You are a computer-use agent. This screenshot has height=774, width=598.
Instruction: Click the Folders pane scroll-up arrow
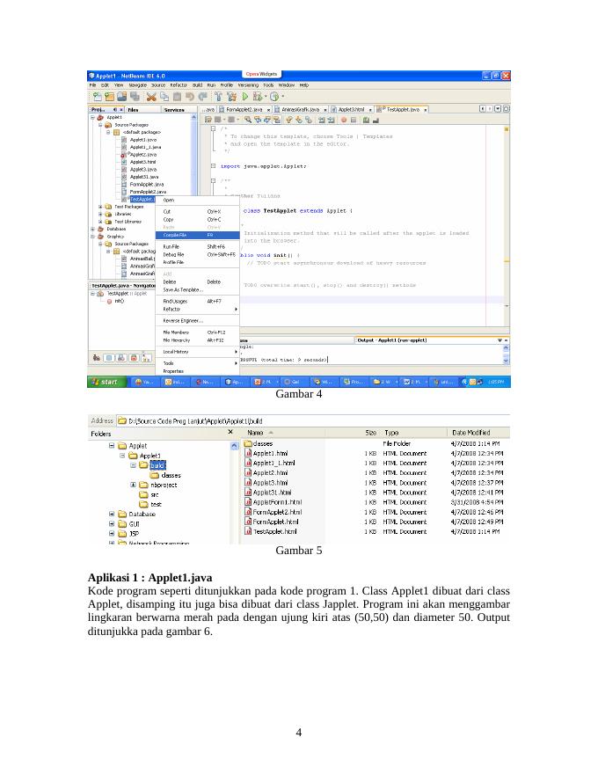[x=234, y=446]
